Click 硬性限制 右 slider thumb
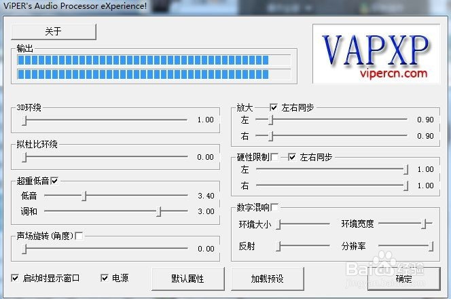The width and height of the screenshot is (451, 299). (406, 186)
